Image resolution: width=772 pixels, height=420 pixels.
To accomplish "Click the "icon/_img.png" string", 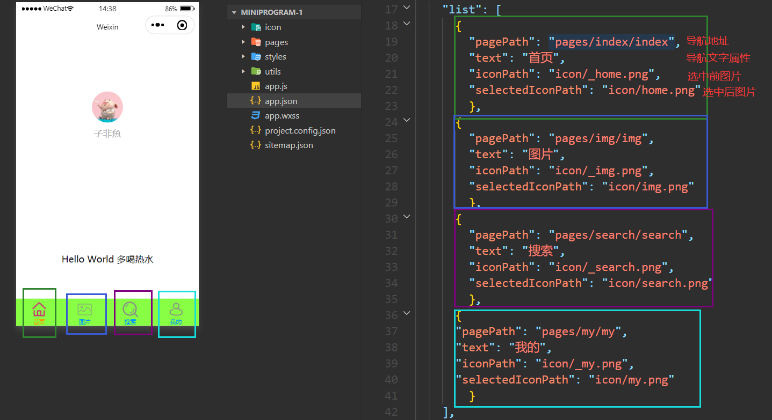I will pyautogui.click(x=598, y=171).
